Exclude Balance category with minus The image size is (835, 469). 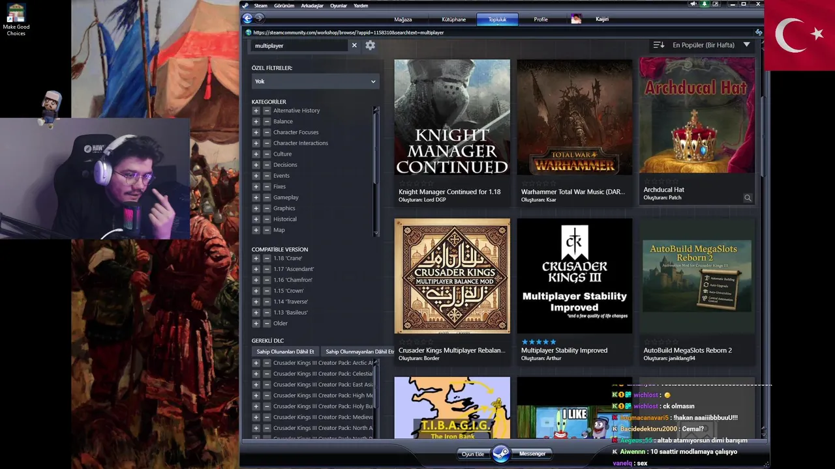pyautogui.click(x=267, y=122)
